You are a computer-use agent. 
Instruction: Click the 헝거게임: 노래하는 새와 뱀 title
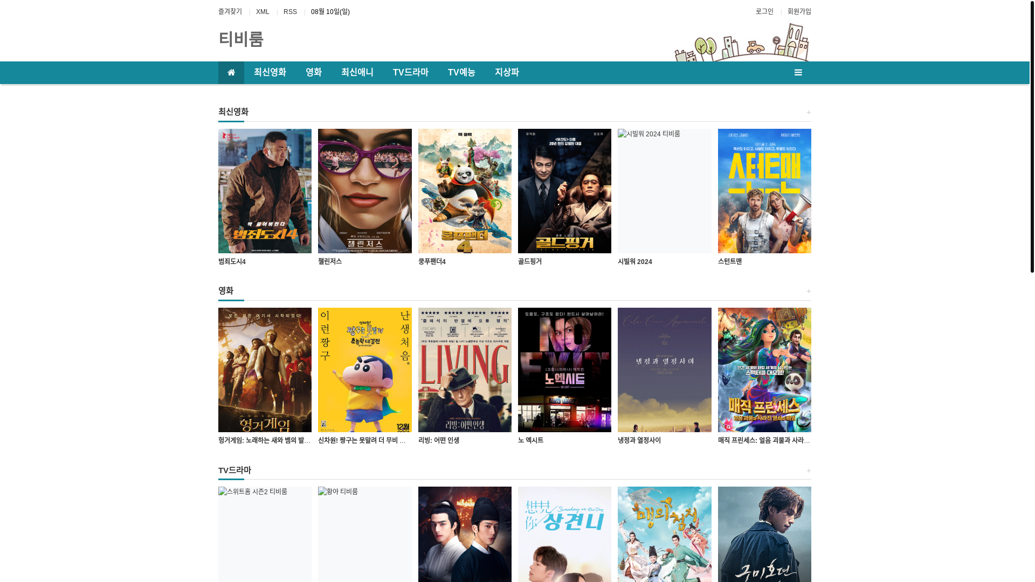(265, 440)
